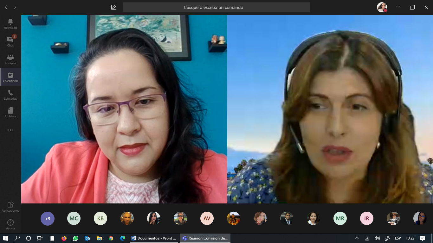Open the Calendario view

click(x=10, y=77)
